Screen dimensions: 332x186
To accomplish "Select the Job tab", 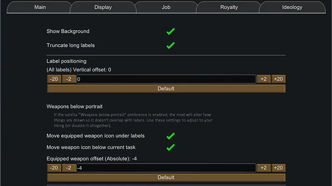I will point(166,7).
